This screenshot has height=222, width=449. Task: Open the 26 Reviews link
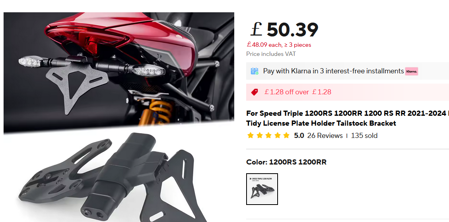[x=325, y=136]
